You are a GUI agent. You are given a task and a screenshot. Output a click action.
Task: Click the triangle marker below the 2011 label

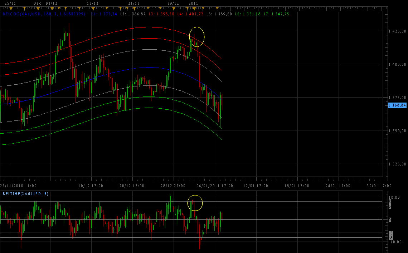tap(194, 9)
